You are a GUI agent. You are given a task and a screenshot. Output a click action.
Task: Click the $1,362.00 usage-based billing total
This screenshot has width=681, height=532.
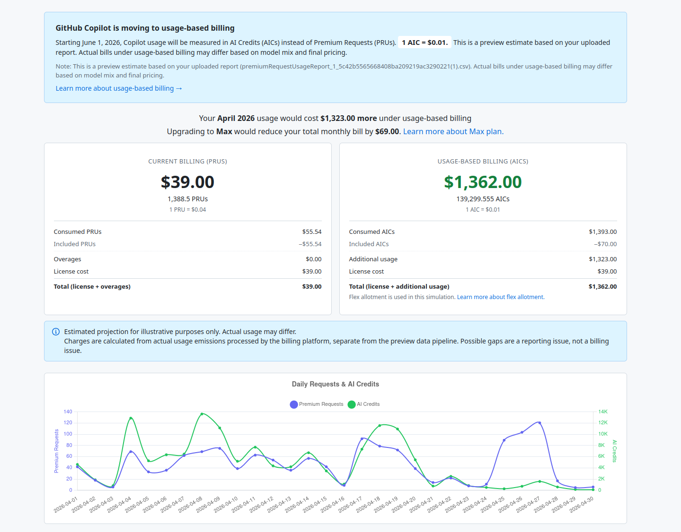point(483,182)
